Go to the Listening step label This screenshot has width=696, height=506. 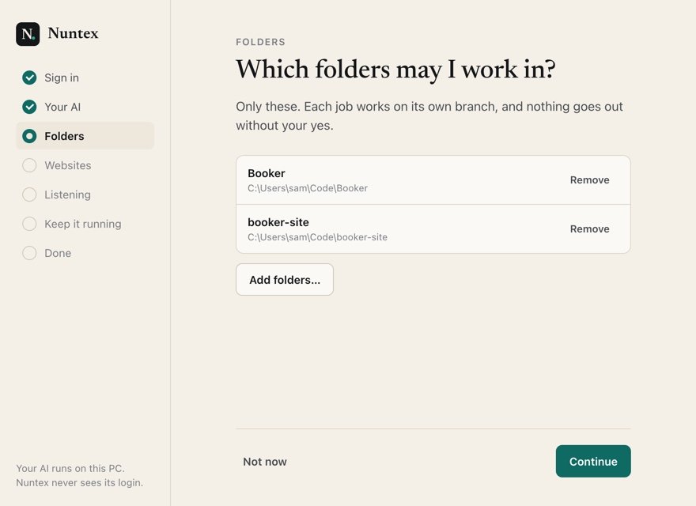(67, 194)
